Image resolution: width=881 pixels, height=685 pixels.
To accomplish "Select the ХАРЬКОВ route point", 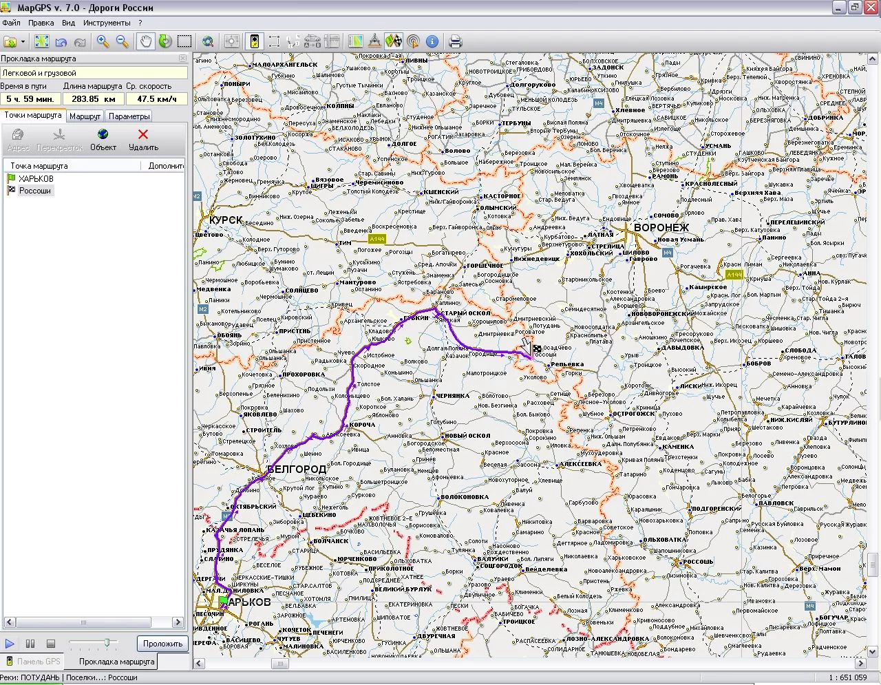I will 36,179.
